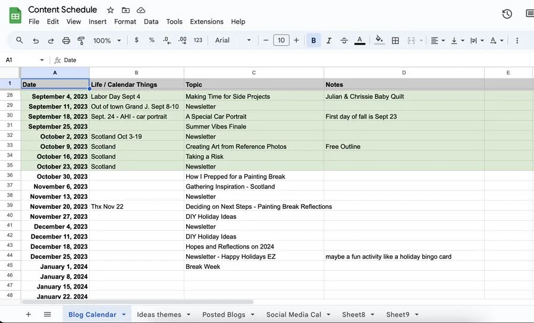Activate the paint format tool
This screenshot has height=323, width=534.
point(81,40)
